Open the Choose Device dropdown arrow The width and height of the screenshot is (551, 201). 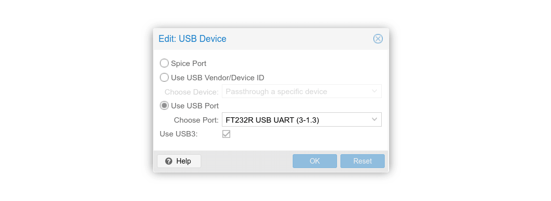tap(374, 91)
